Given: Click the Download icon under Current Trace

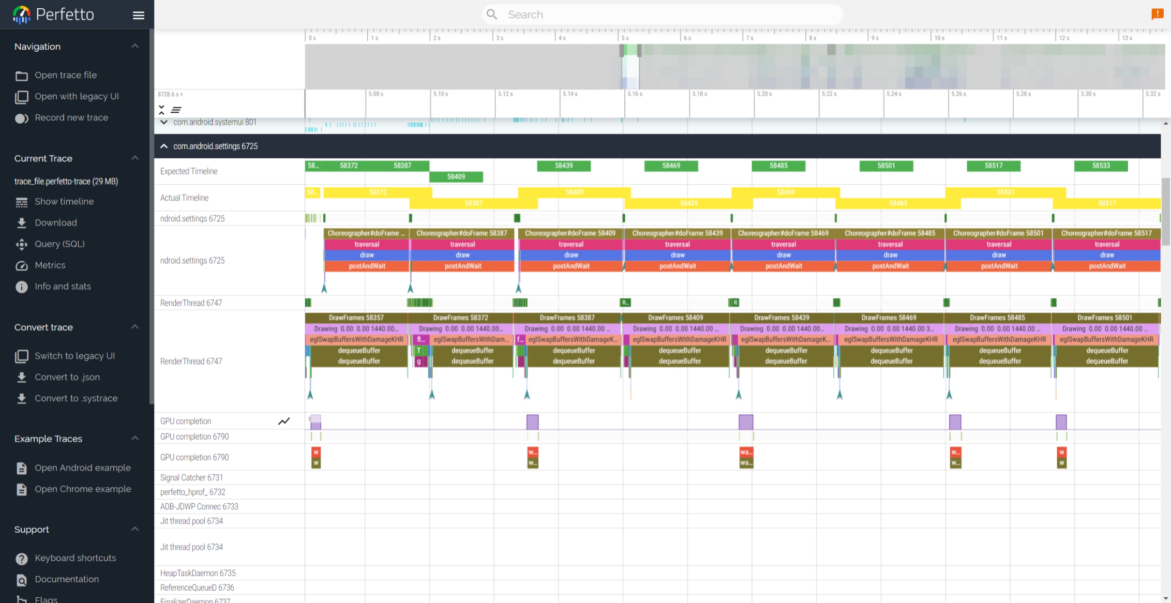Looking at the screenshot, I should tap(21, 223).
